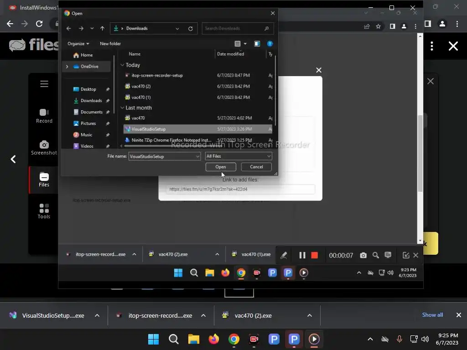Pause the screen recording
Viewport: 467px width, 350px height.
302,255
